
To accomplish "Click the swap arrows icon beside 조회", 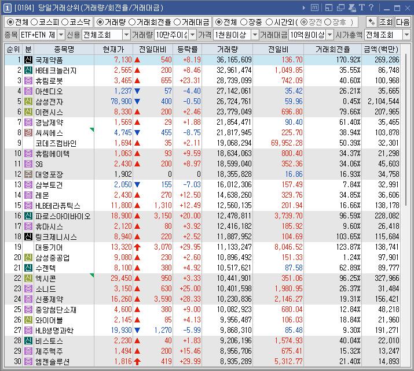I will click(x=371, y=22).
